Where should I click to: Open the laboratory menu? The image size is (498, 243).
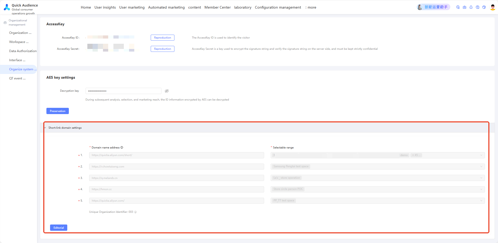click(243, 7)
